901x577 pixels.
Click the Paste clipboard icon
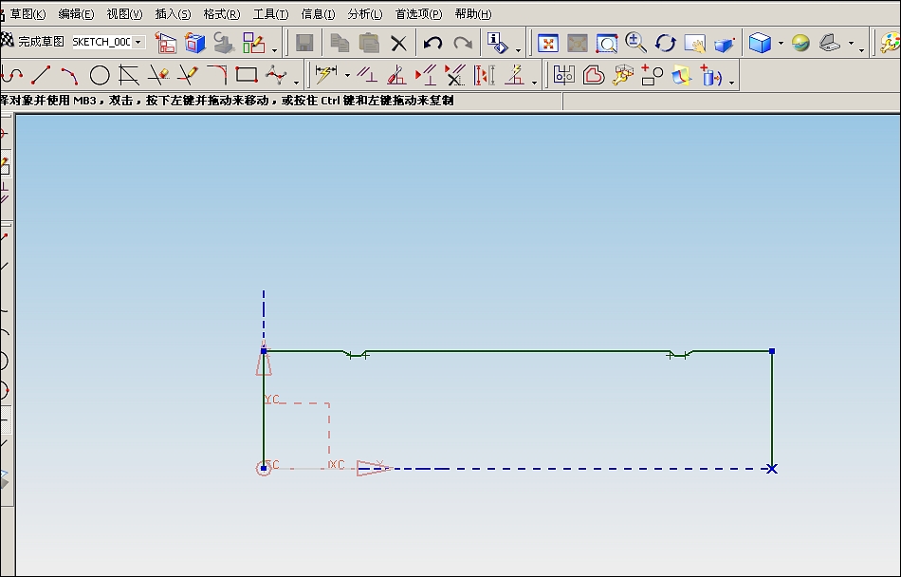[x=369, y=43]
